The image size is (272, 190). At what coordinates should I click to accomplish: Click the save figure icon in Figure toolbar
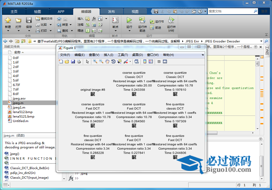[x=73, y=62]
